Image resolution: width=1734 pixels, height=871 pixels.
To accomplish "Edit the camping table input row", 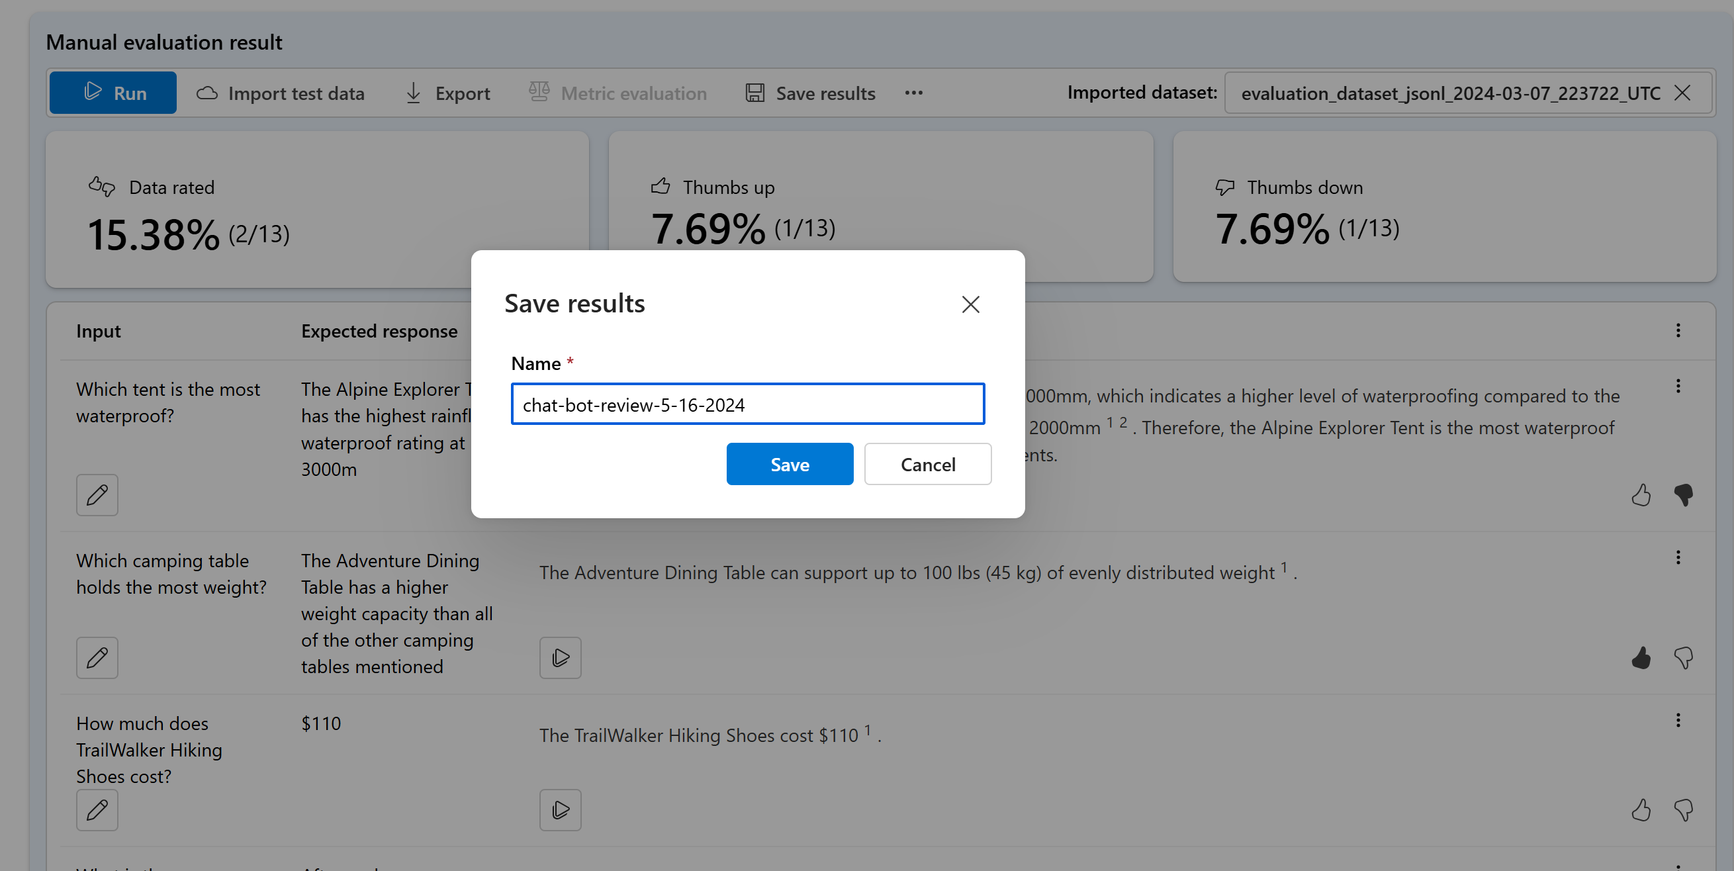I will tap(97, 658).
